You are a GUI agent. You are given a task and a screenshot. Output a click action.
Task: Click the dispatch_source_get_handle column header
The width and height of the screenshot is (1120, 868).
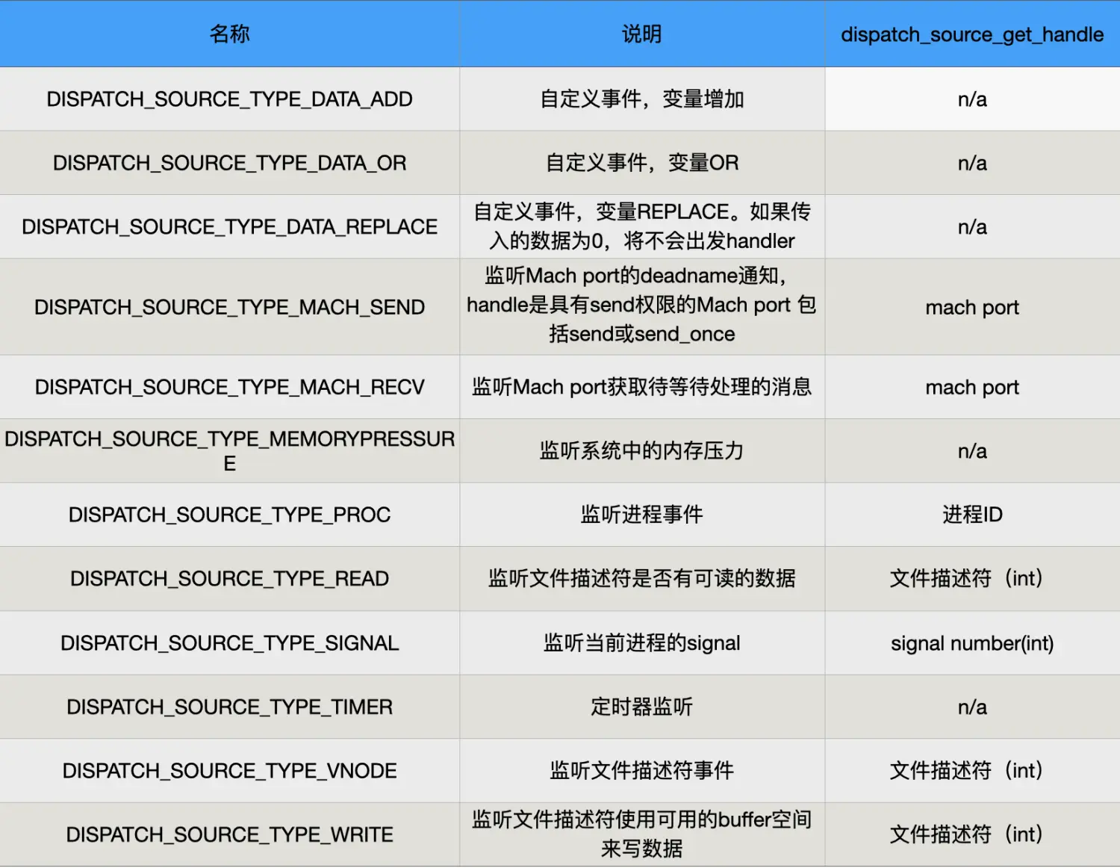click(x=971, y=34)
